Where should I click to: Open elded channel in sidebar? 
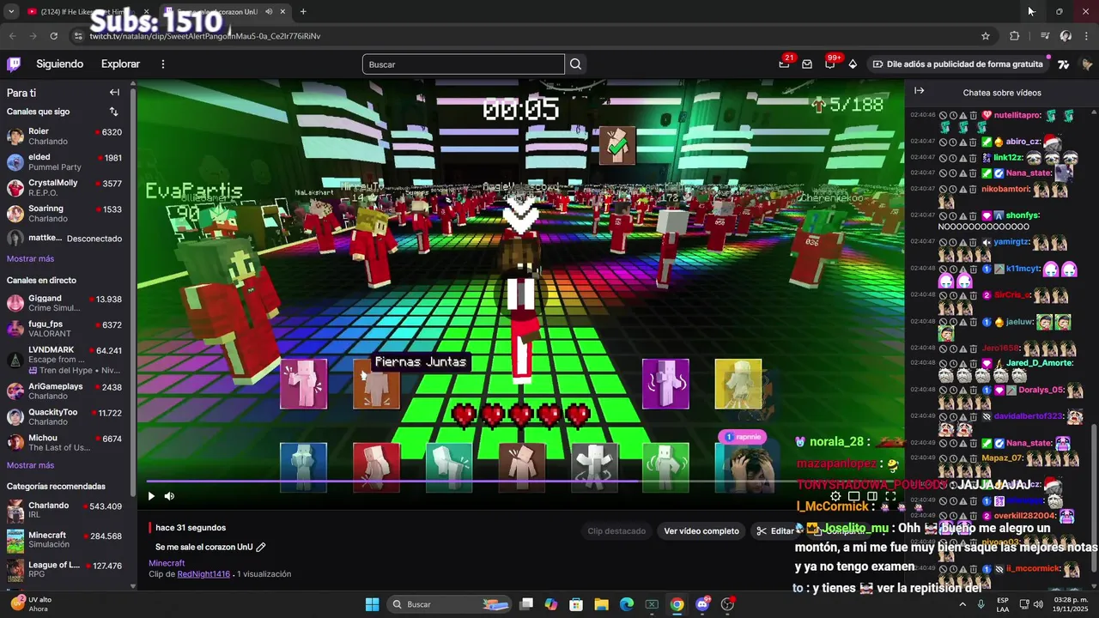[65, 162]
